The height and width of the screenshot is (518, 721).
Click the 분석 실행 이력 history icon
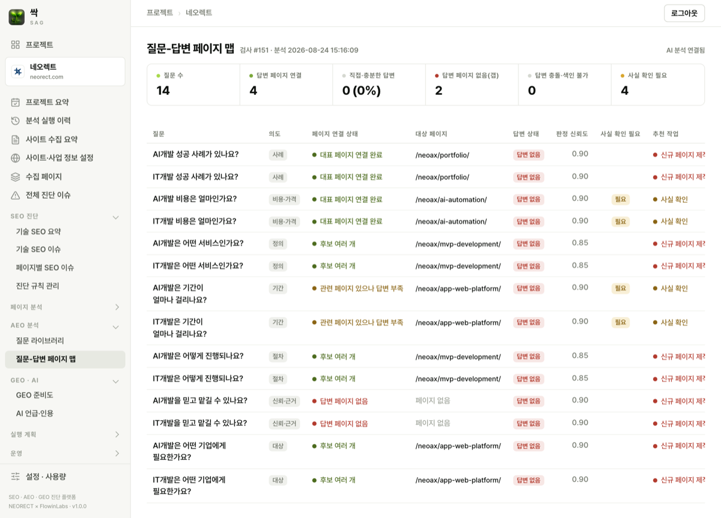click(x=16, y=121)
